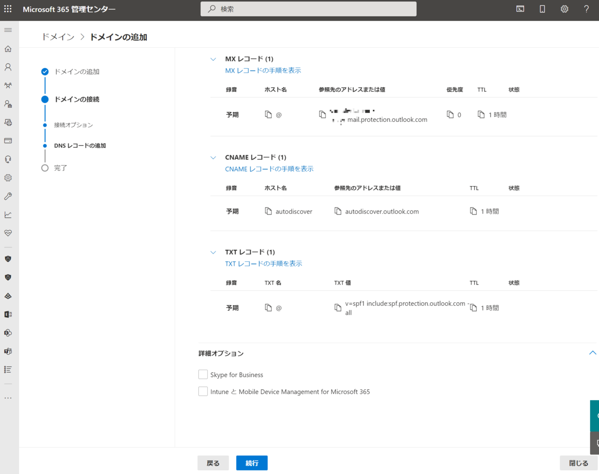Image resolution: width=599 pixels, height=474 pixels.
Task: Select the 接続オプション wizard step
Action: click(x=73, y=125)
